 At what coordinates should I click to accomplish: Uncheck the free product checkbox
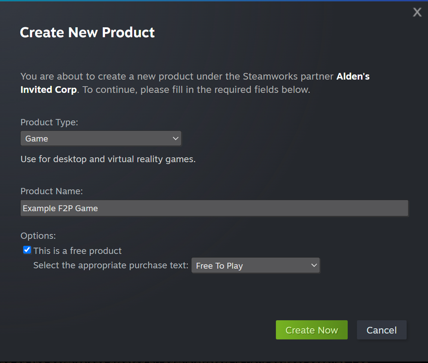[27, 250]
